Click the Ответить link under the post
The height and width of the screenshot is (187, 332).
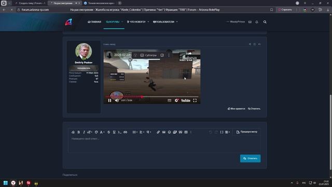pos(254,109)
